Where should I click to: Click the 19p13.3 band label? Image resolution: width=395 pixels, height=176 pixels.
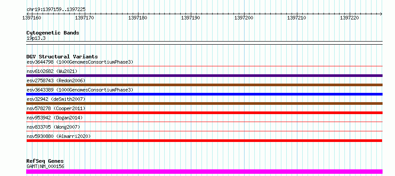[36, 38]
